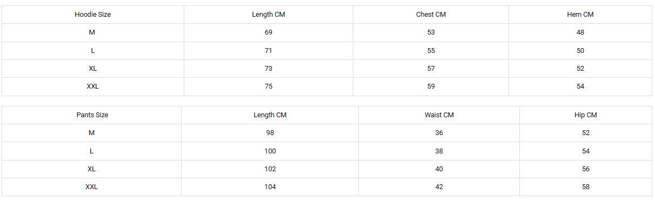Select the hip value 58 cell

click(x=586, y=187)
